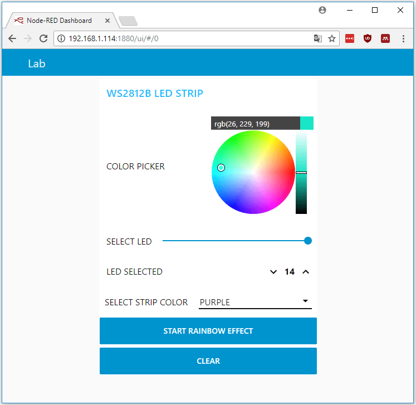Image resolution: width=416 pixels, height=405 pixels.
Task: View site information icon beside the URL
Action: [61, 38]
